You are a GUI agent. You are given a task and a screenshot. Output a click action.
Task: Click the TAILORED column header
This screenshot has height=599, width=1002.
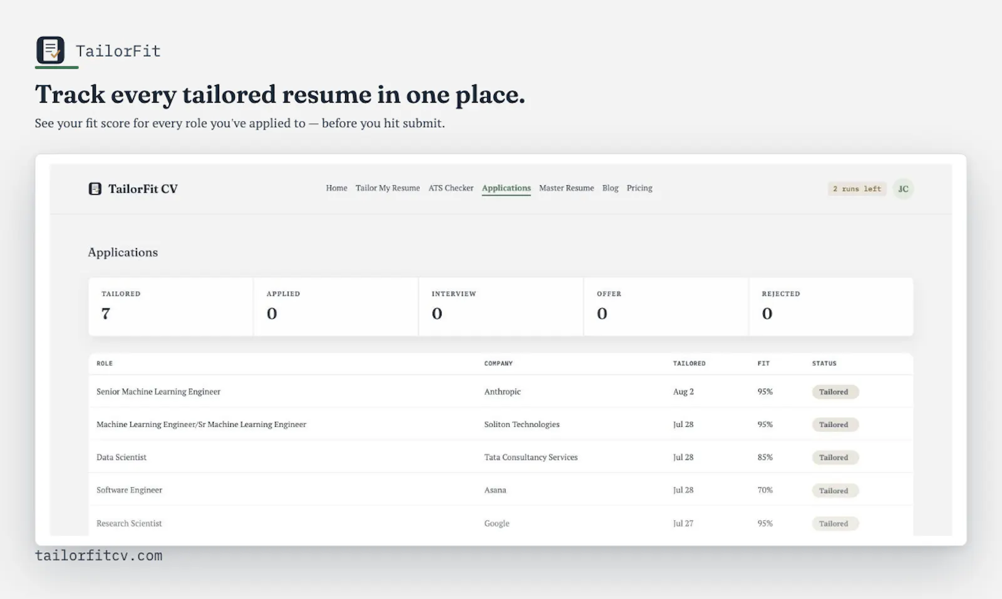(x=689, y=363)
